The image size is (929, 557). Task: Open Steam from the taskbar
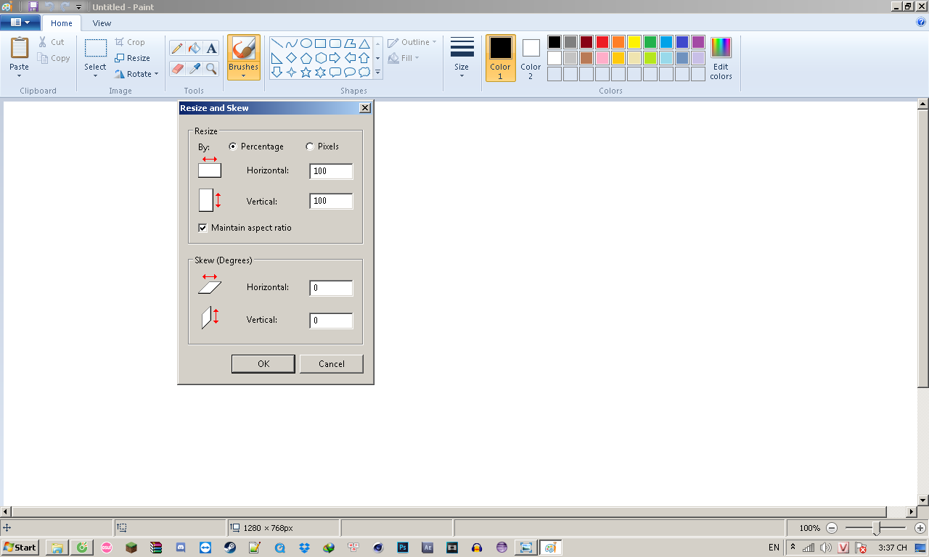pos(229,548)
